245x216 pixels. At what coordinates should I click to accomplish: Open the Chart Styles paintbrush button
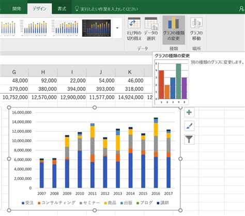[189, 126]
